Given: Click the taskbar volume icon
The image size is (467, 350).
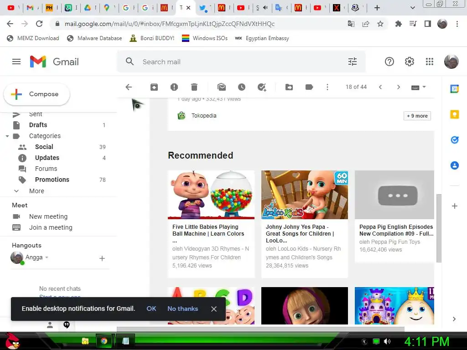Looking at the screenshot, I should coord(387,341).
